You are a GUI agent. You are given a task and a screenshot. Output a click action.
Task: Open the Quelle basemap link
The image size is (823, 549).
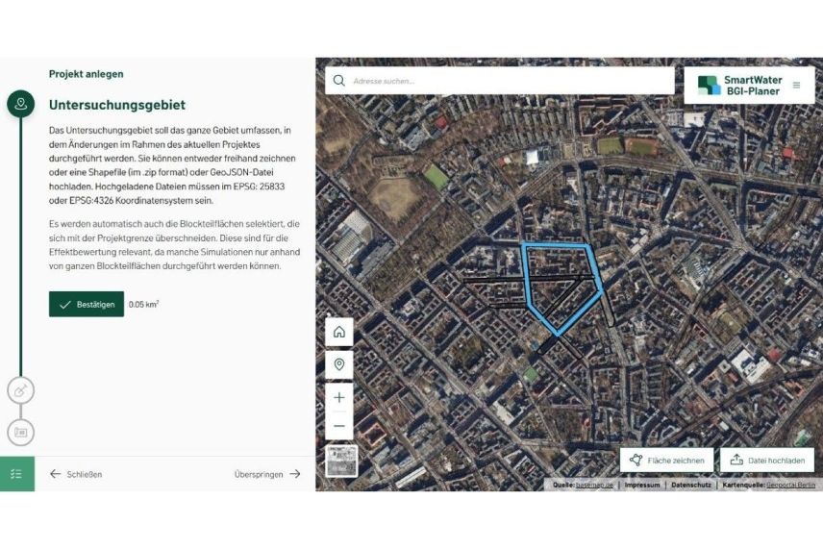(x=594, y=485)
